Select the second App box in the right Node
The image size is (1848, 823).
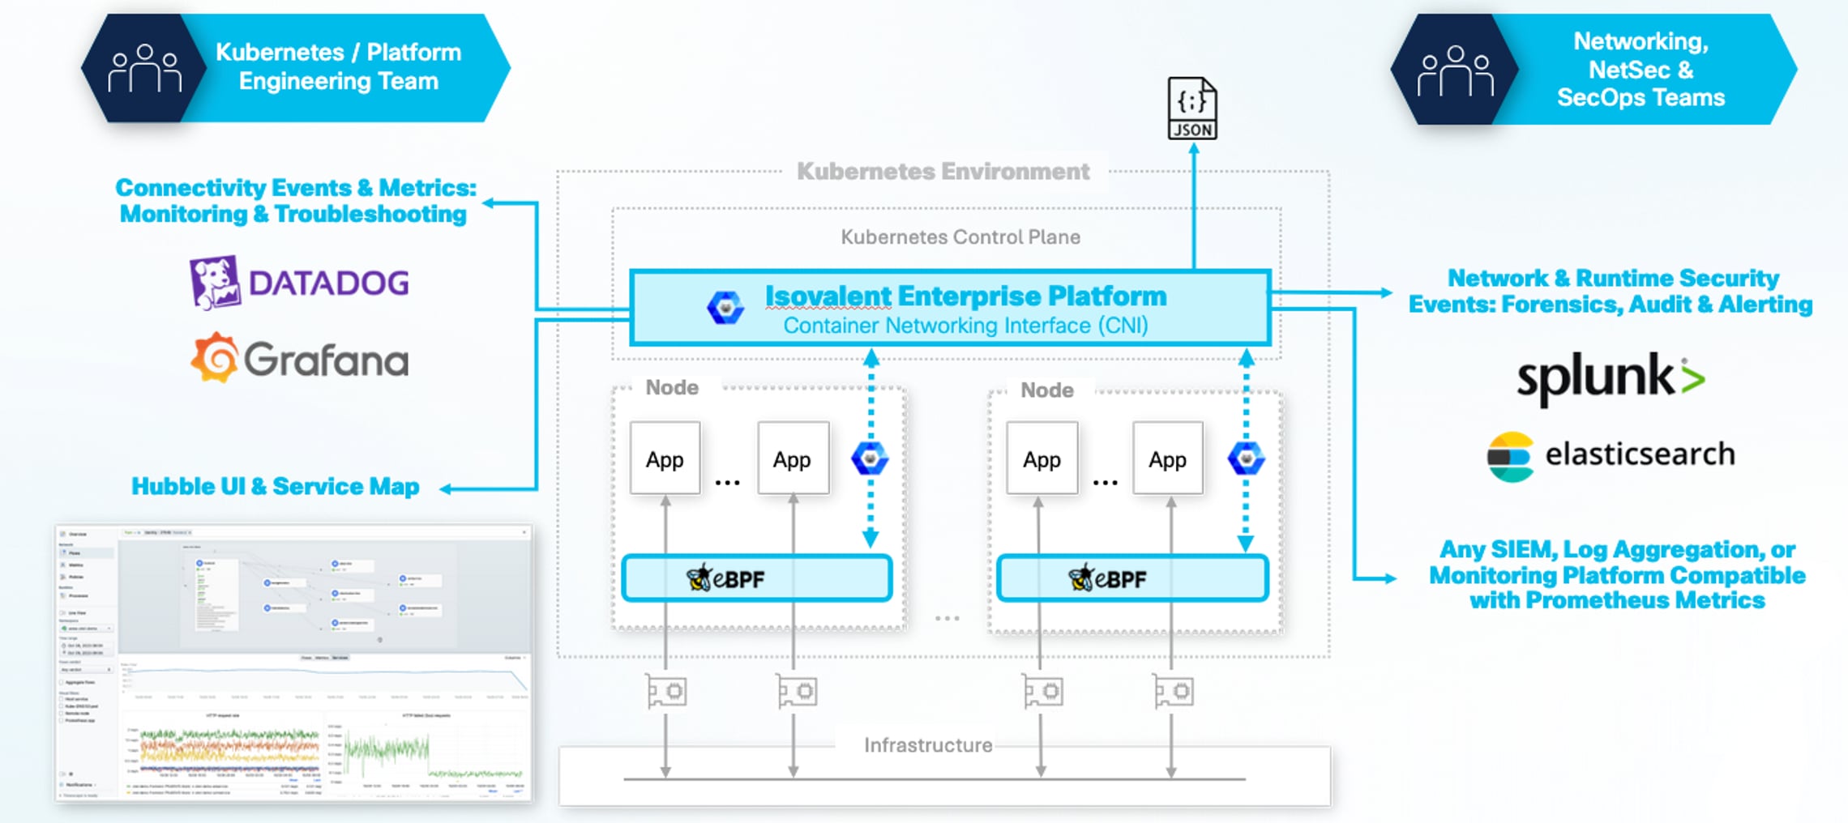pyautogui.click(x=1168, y=458)
